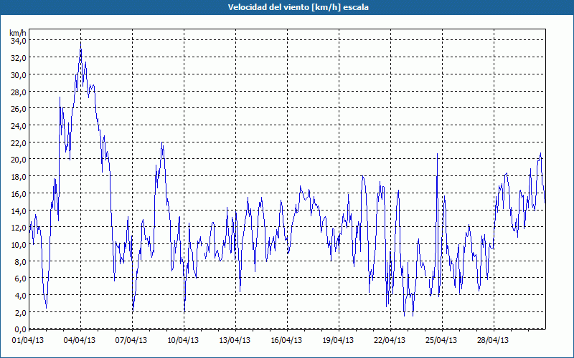Click the 10/04/13 date label
The width and height of the screenshot is (574, 358).
click(x=183, y=341)
